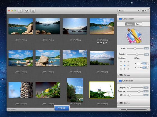Click the Scale percentage value box
This screenshot has height=117, width=157.
coord(146,48)
